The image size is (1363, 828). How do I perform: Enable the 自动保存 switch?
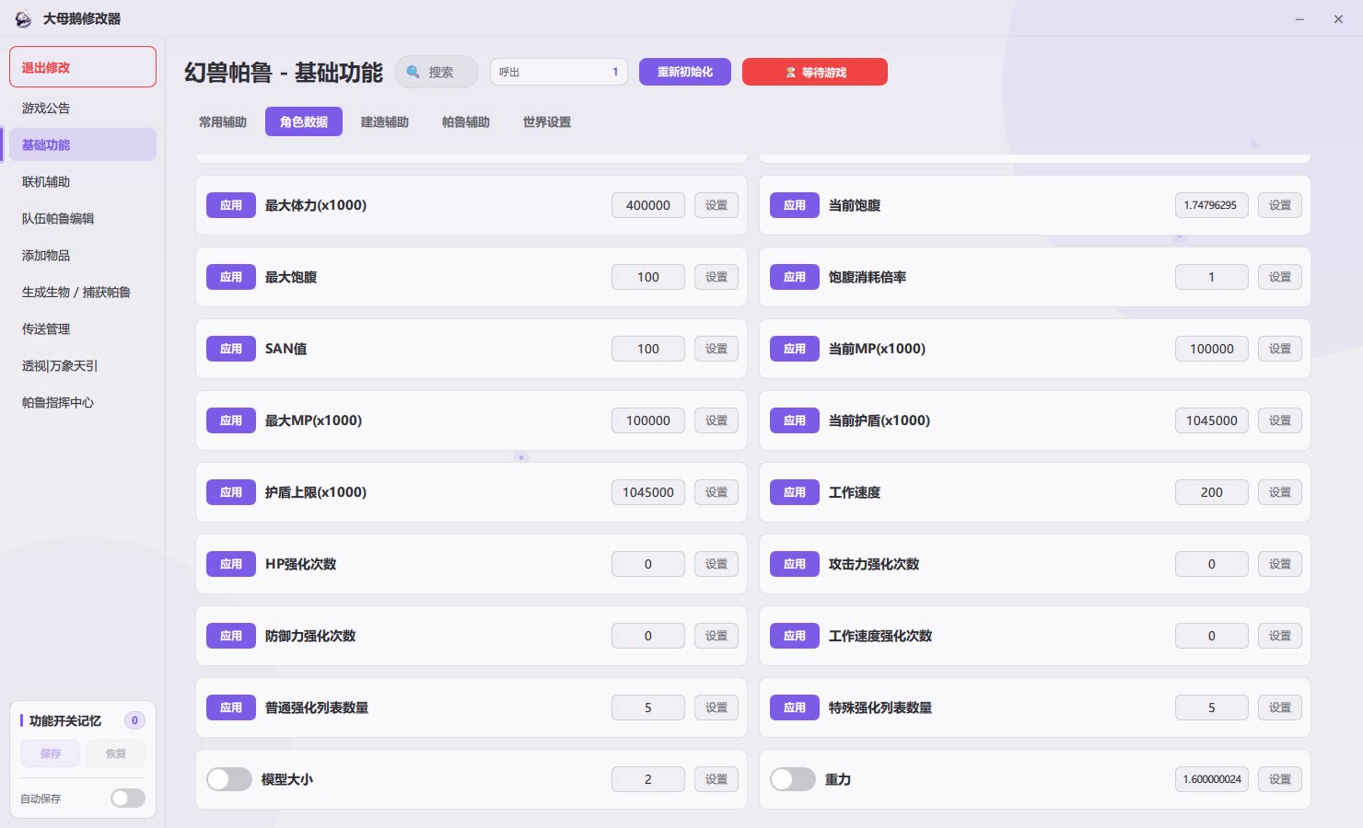(x=128, y=799)
